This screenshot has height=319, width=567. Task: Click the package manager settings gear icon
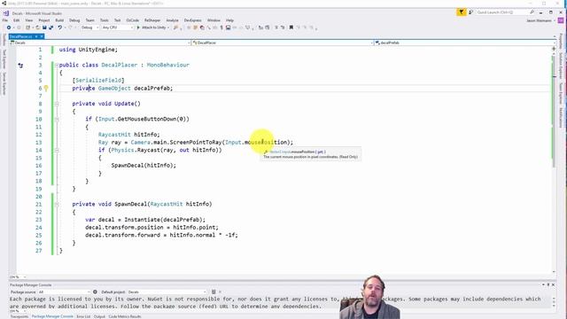pos(95,292)
